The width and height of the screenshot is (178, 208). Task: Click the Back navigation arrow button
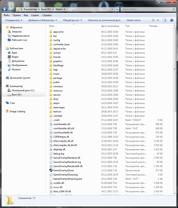(5, 9)
